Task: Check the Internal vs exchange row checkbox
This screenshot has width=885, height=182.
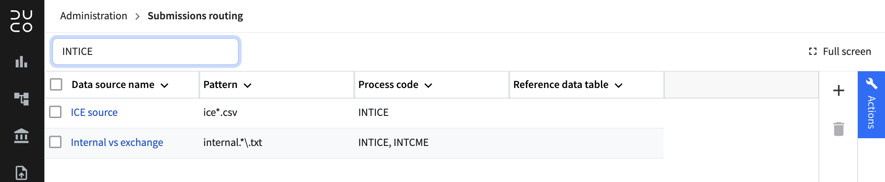Action: point(55,142)
